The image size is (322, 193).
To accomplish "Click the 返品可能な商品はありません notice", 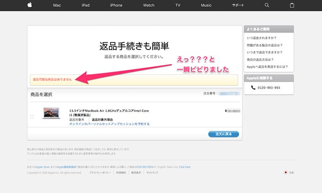I will point(52,79).
